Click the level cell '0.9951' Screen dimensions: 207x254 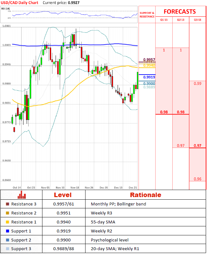pos(64,213)
